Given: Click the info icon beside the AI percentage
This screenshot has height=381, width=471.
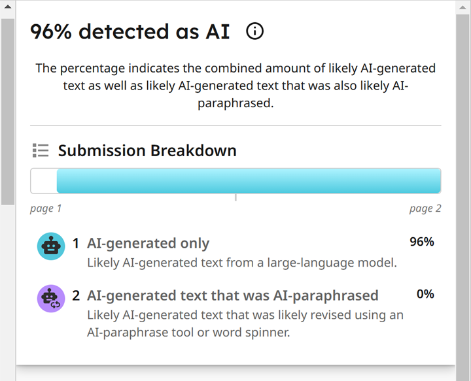Looking at the screenshot, I should pos(254,31).
